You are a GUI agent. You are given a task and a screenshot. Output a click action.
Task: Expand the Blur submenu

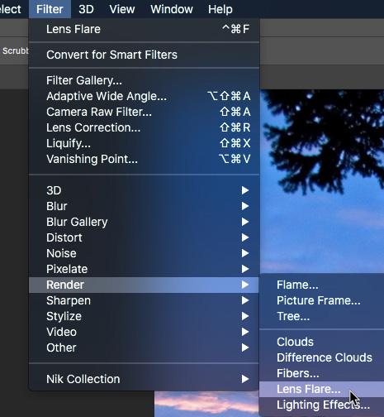click(144, 206)
